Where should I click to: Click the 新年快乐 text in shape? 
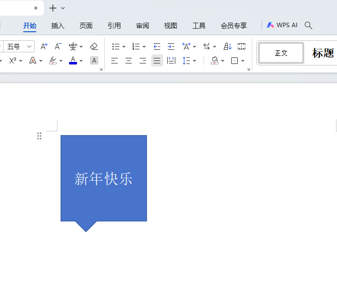click(103, 179)
